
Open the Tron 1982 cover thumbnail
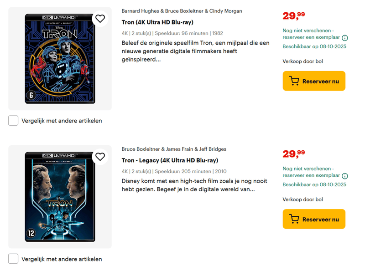60,59
